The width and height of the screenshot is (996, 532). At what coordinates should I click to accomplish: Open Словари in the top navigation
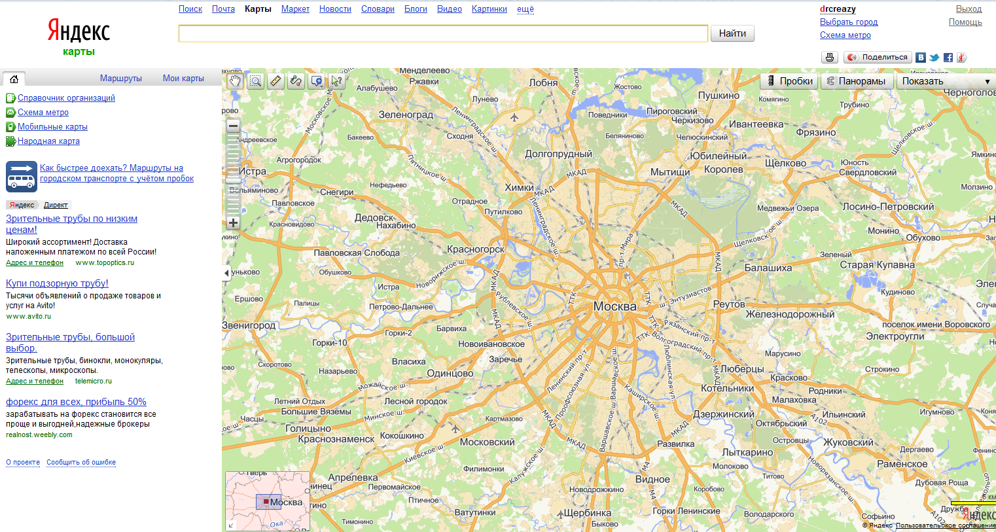click(x=378, y=9)
